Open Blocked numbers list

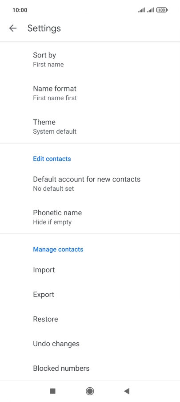click(x=90, y=368)
